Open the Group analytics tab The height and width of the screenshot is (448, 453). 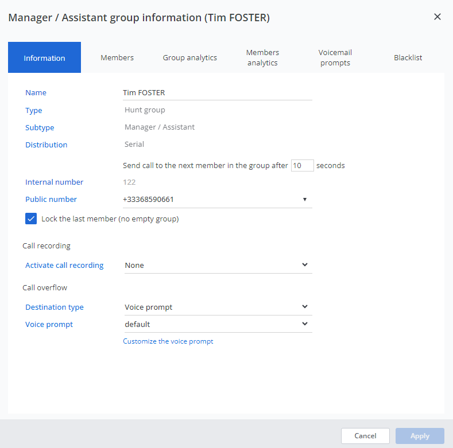click(x=190, y=57)
